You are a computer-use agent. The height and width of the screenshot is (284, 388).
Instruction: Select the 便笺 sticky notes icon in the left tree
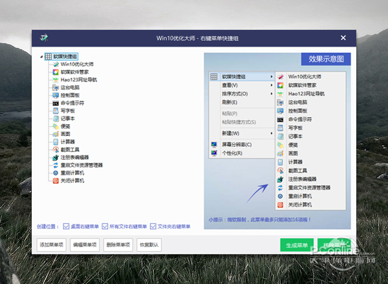coord(56,126)
